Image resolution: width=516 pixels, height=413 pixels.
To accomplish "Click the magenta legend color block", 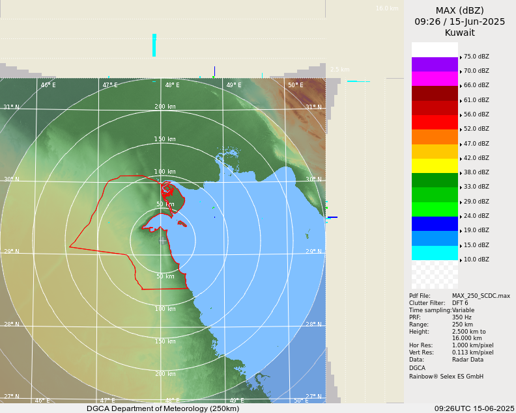I will pos(435,79).
